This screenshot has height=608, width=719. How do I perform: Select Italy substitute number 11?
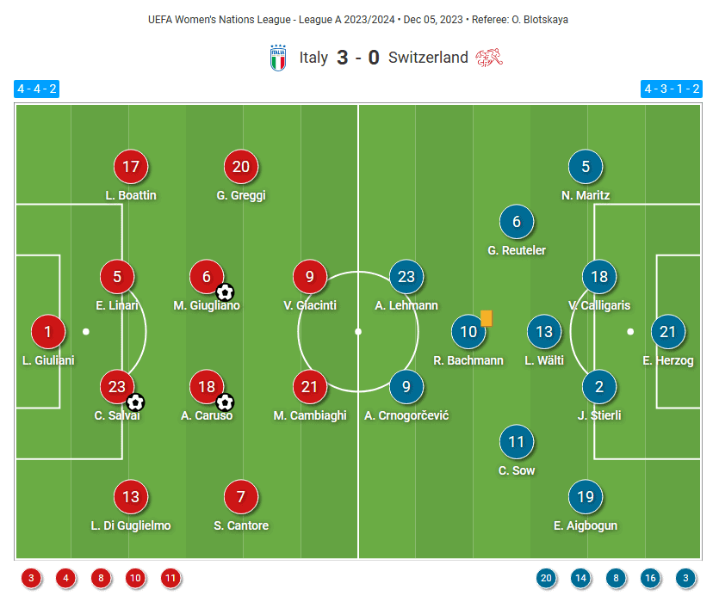pos(170,578)
